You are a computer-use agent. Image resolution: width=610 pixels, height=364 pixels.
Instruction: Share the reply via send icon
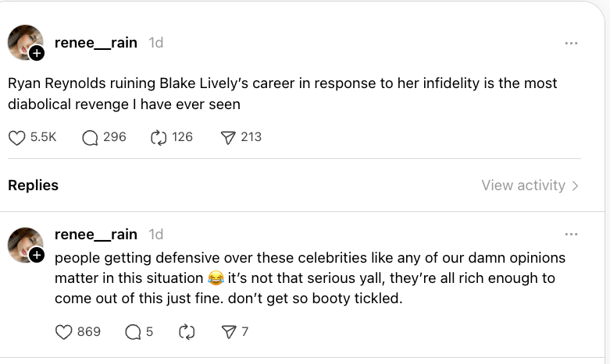229,332
